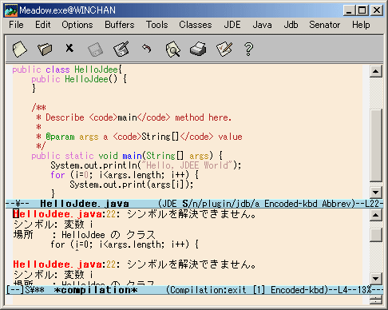Open the Edit menu

(x=43, y=25)
